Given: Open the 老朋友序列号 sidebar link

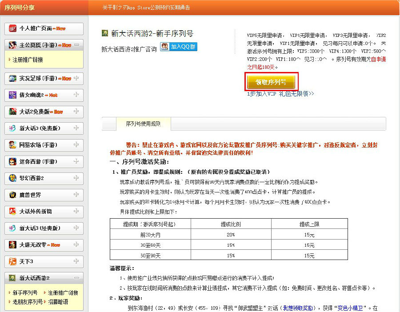Looking at the screenshot, I should [x=28, y=302].
